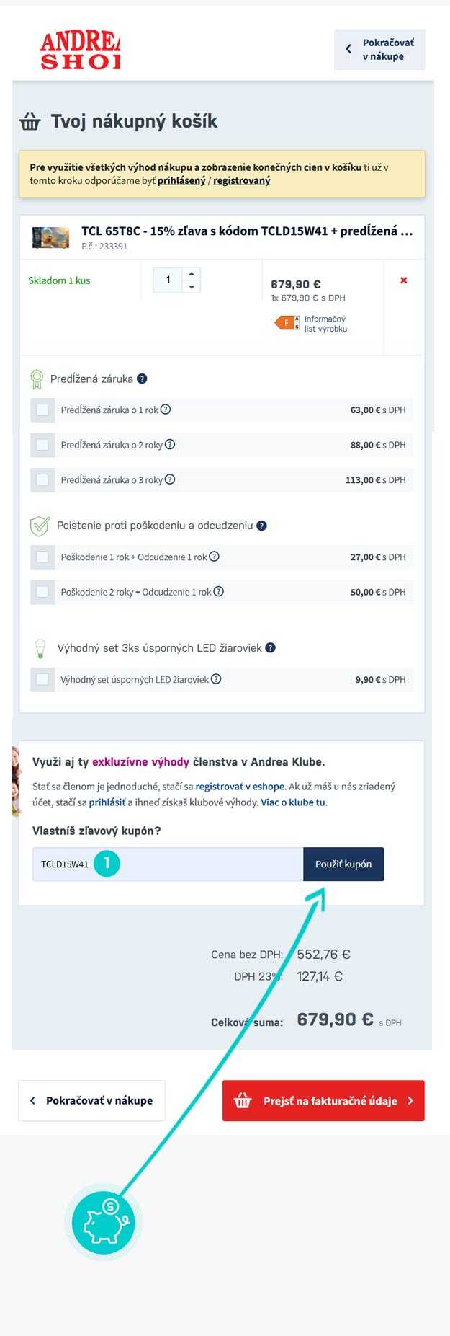Click help icon beside Poistenie proti poškodeniu heading
The height and width of the screenshot is (1336, 450).
261,526
